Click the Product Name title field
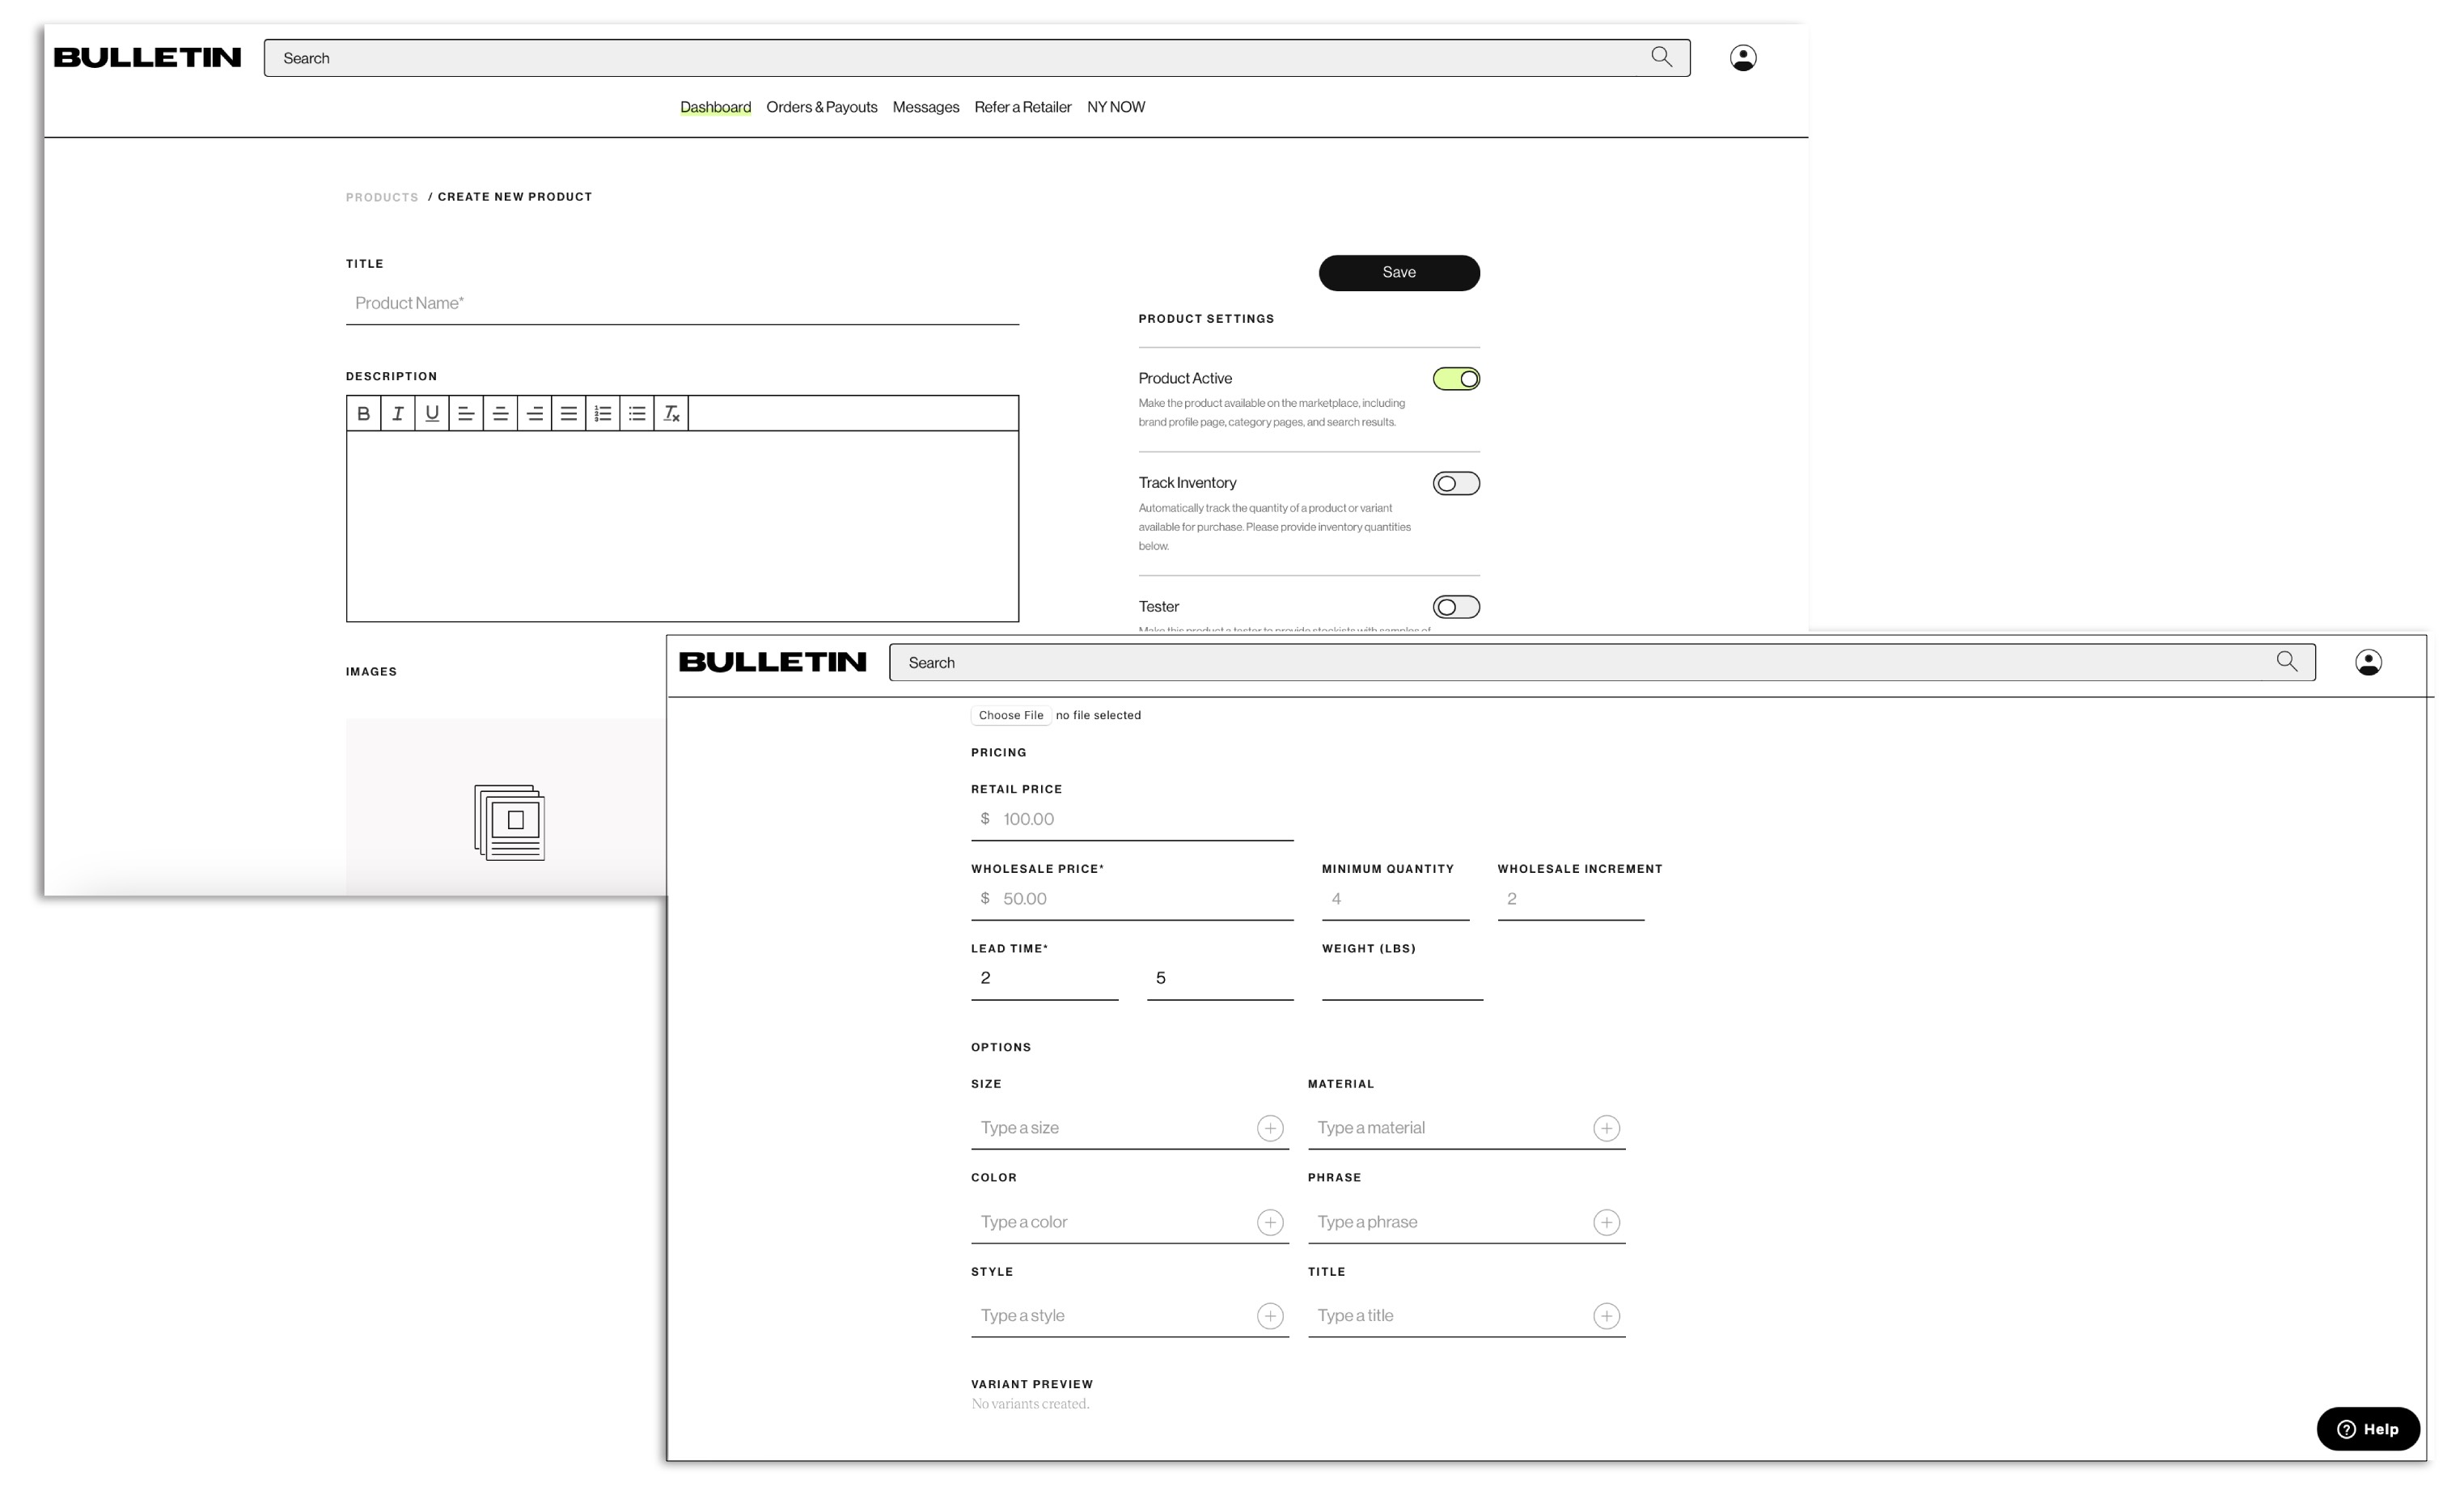 (x=681, y=303)
